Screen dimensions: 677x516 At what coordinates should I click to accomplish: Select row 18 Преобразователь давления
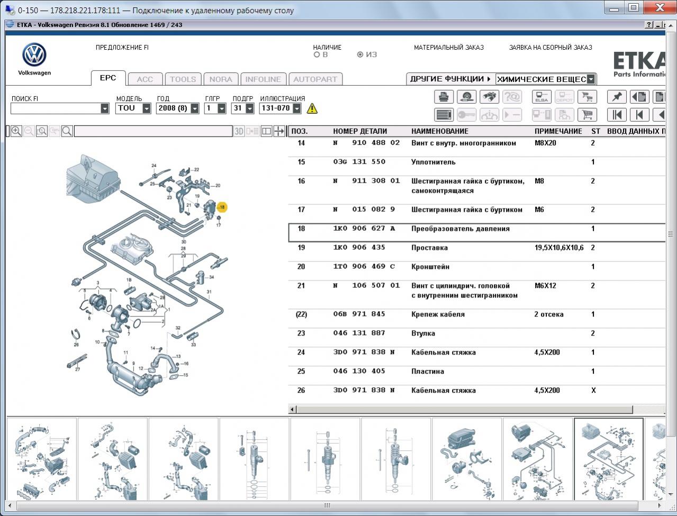[x=476, y=232]
